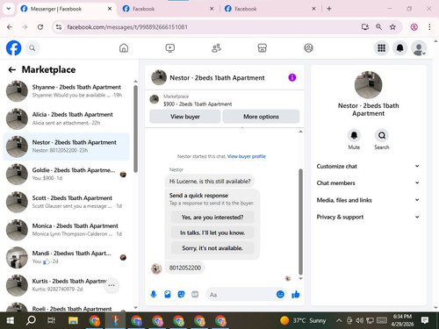Click the More options button
Image resolution: width=439 pixels, height=329 pixels.
click(261, 117)
